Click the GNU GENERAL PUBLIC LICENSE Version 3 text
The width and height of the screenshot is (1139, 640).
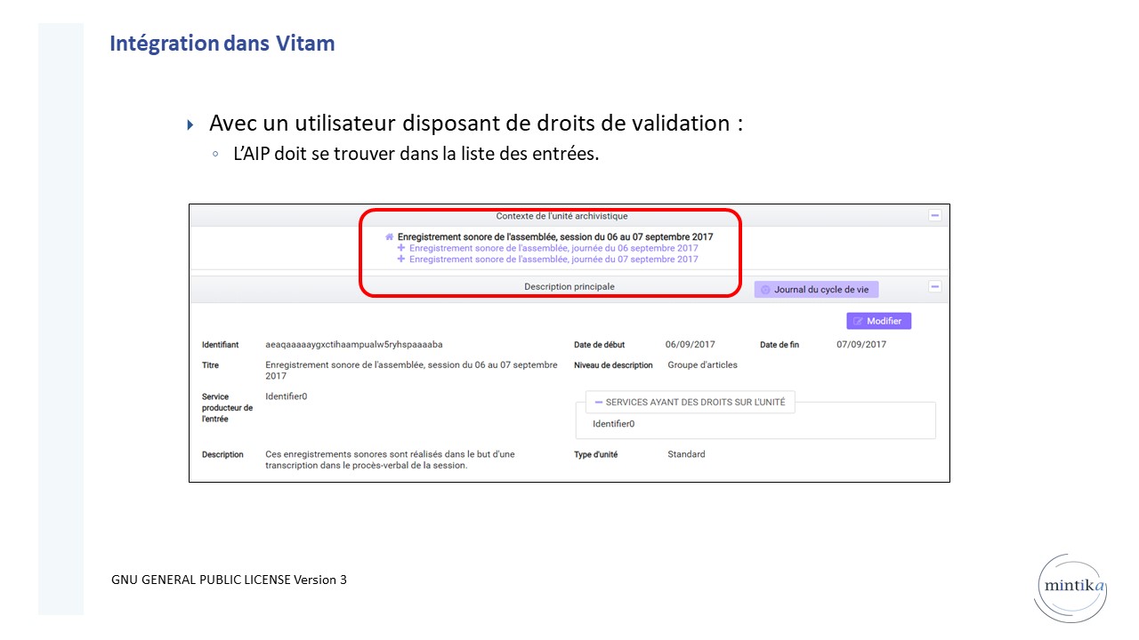(229, 580)
